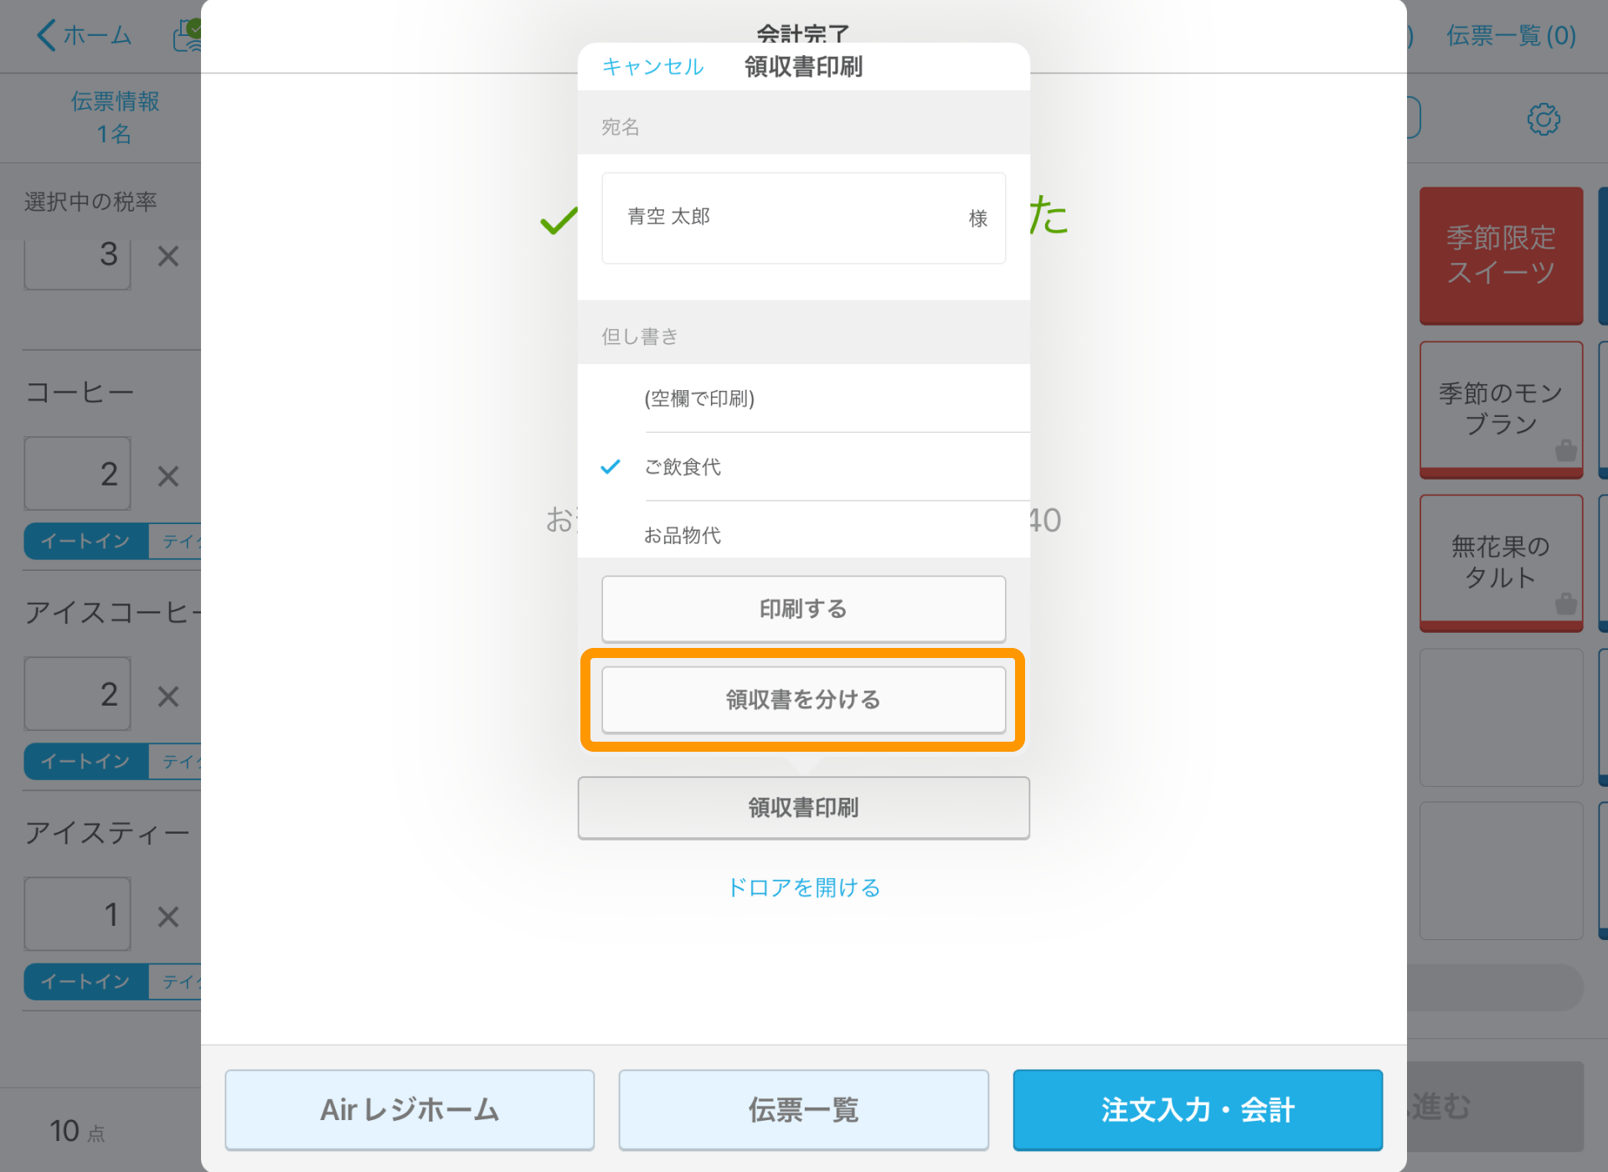Click the × beside アイスコーヒー quantity
Viewport: 1608px width, 1172px height.
[x=167, y=695]
